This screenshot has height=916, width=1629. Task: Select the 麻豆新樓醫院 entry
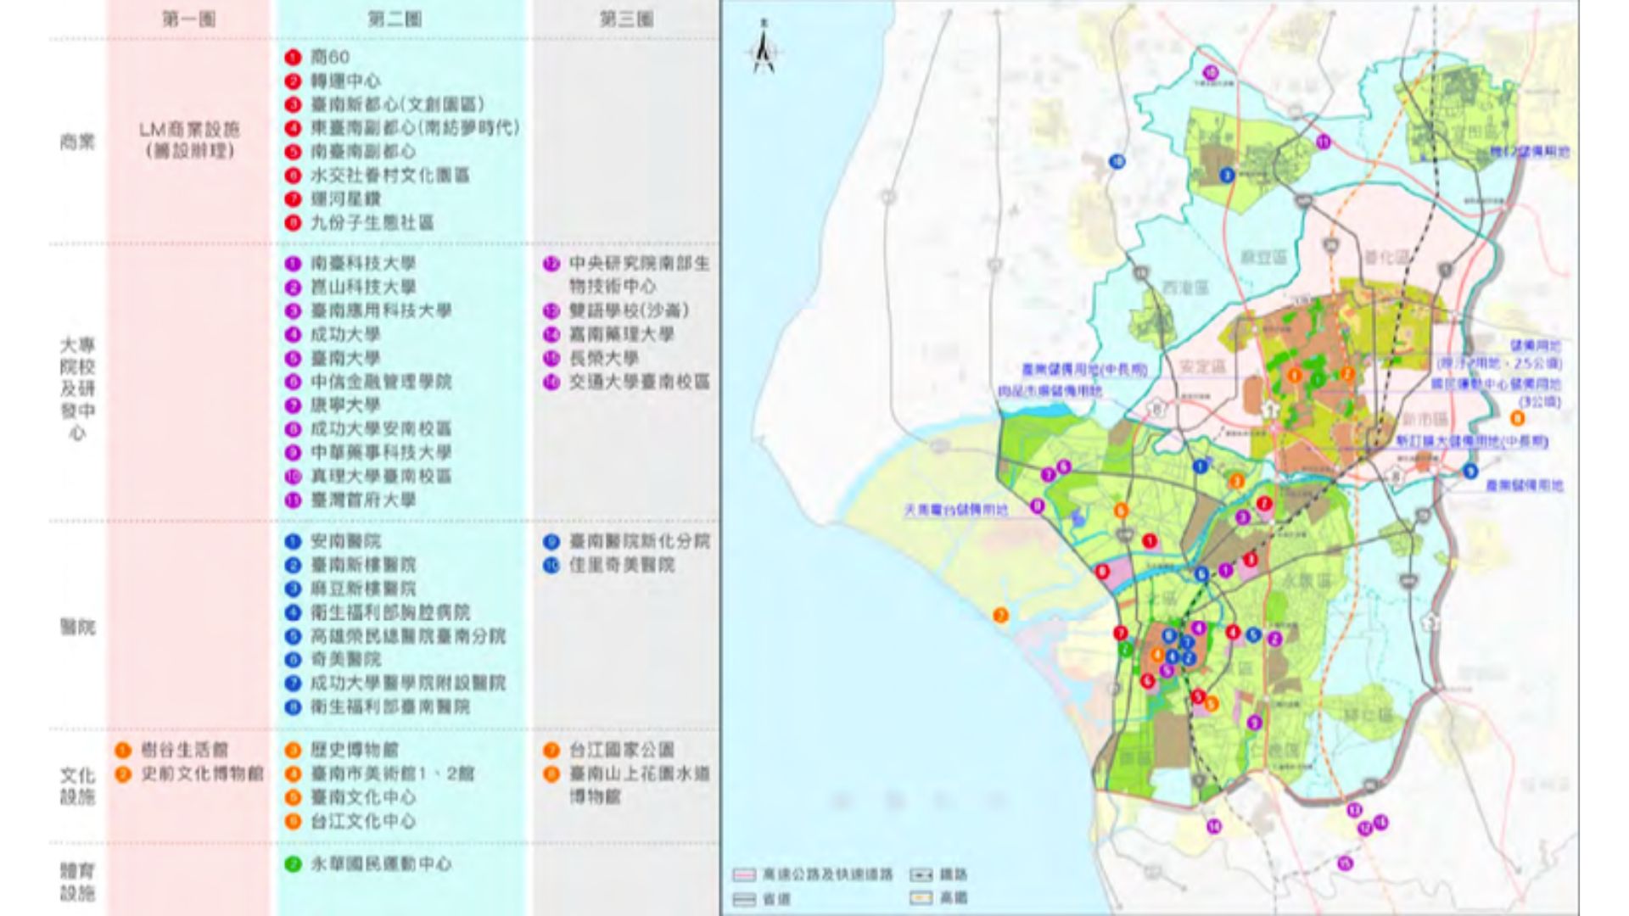coord(363,589)
